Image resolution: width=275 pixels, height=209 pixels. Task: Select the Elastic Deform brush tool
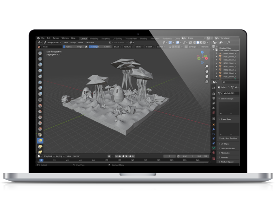[40, 147]
